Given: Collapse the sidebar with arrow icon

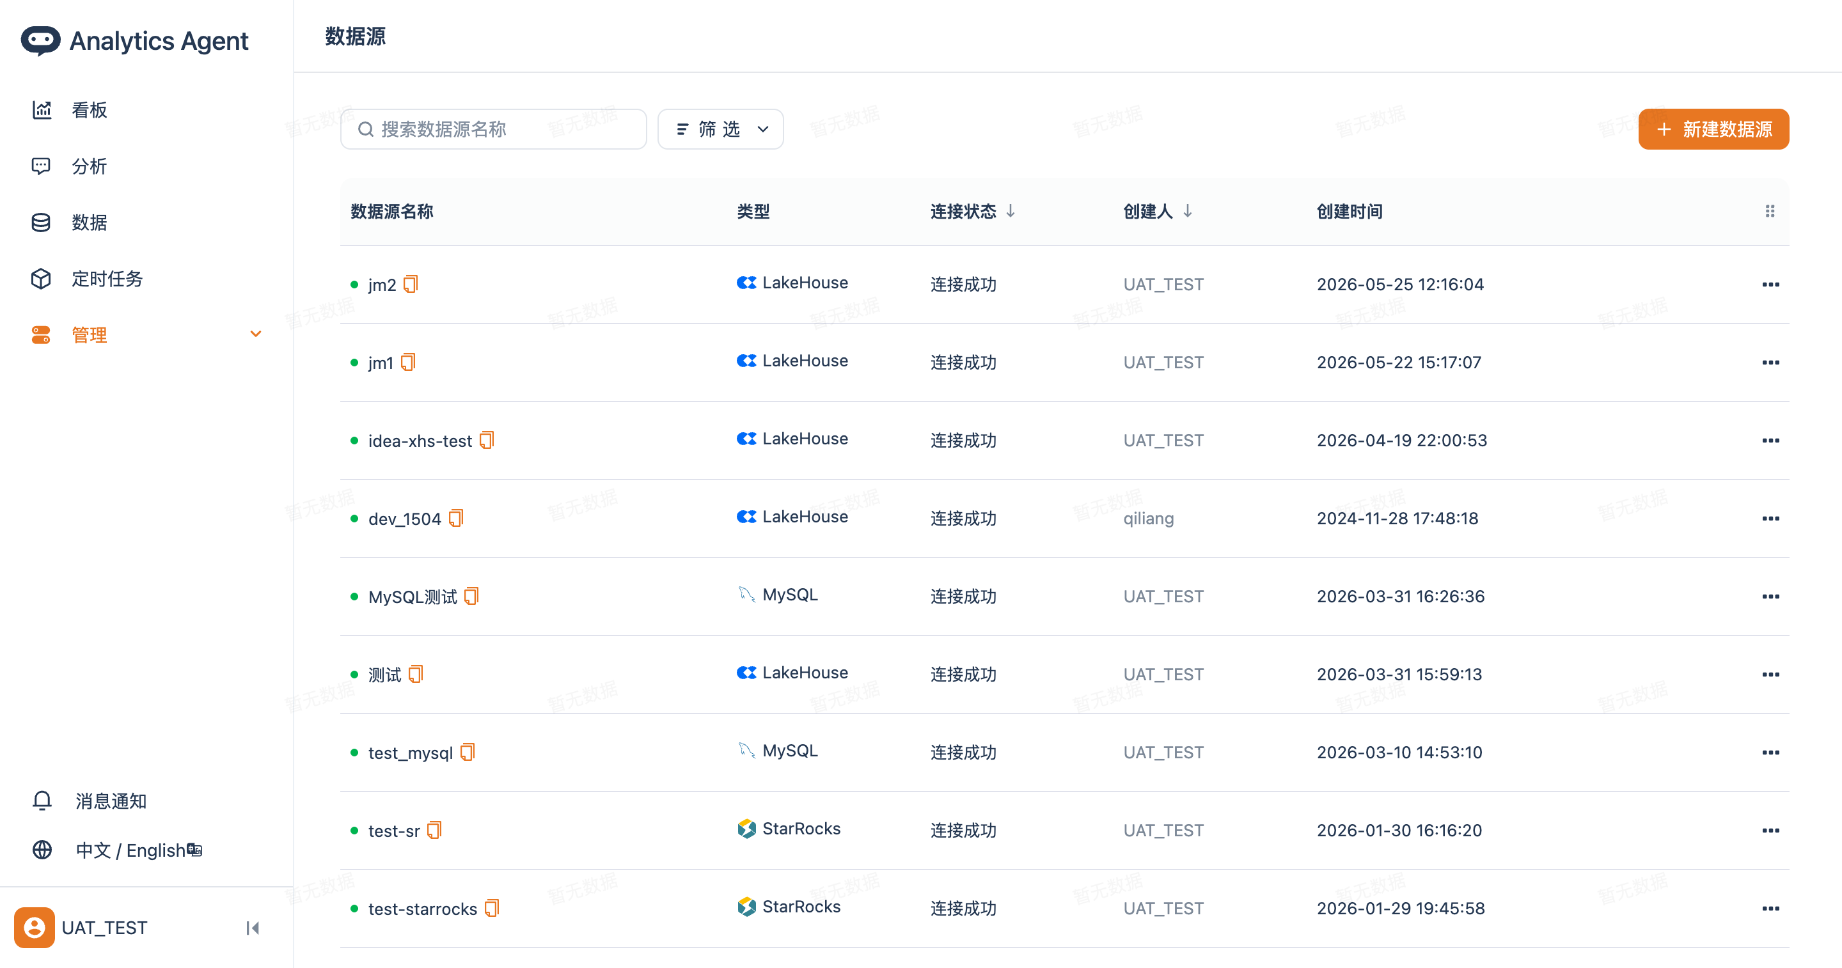Looking at the screenshot, I should (253, 927).
